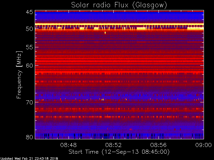Image resolution: width=214 pixels, height=160 pixels.
Task: Click the 'Frequency [MHz]' axis label
Action: (19, 75)
